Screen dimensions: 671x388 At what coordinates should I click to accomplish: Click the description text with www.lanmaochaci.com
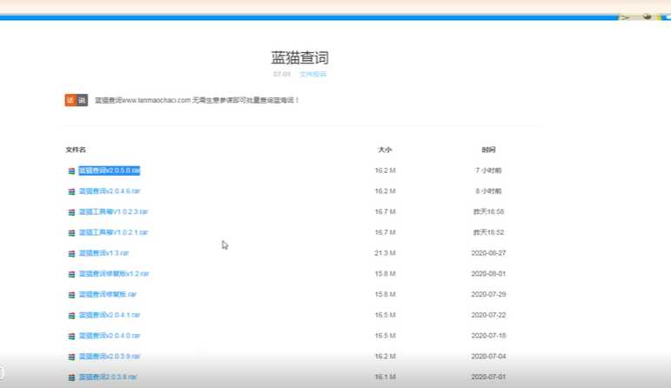[x=197, y=100]
